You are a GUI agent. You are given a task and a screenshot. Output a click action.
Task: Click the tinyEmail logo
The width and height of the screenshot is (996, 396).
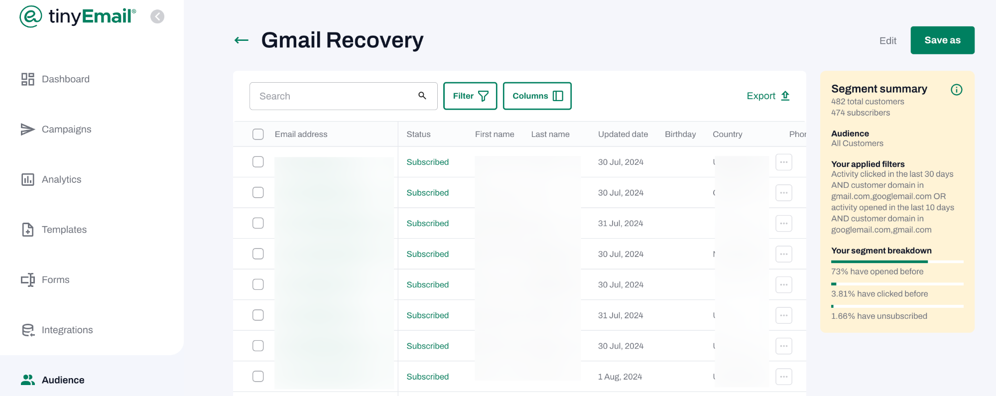pos(78,16)
